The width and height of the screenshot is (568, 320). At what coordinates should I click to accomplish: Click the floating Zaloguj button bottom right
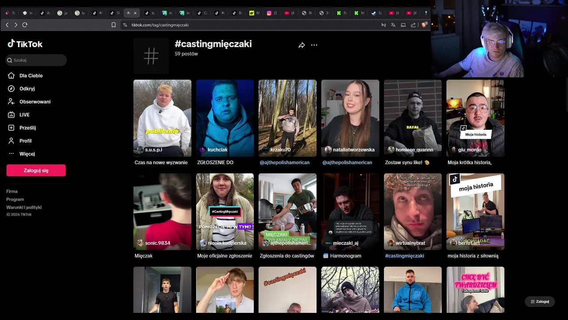click(540, 301)
